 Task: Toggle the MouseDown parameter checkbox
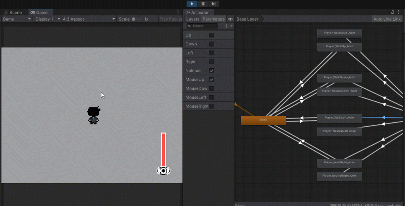coord(212,88)
